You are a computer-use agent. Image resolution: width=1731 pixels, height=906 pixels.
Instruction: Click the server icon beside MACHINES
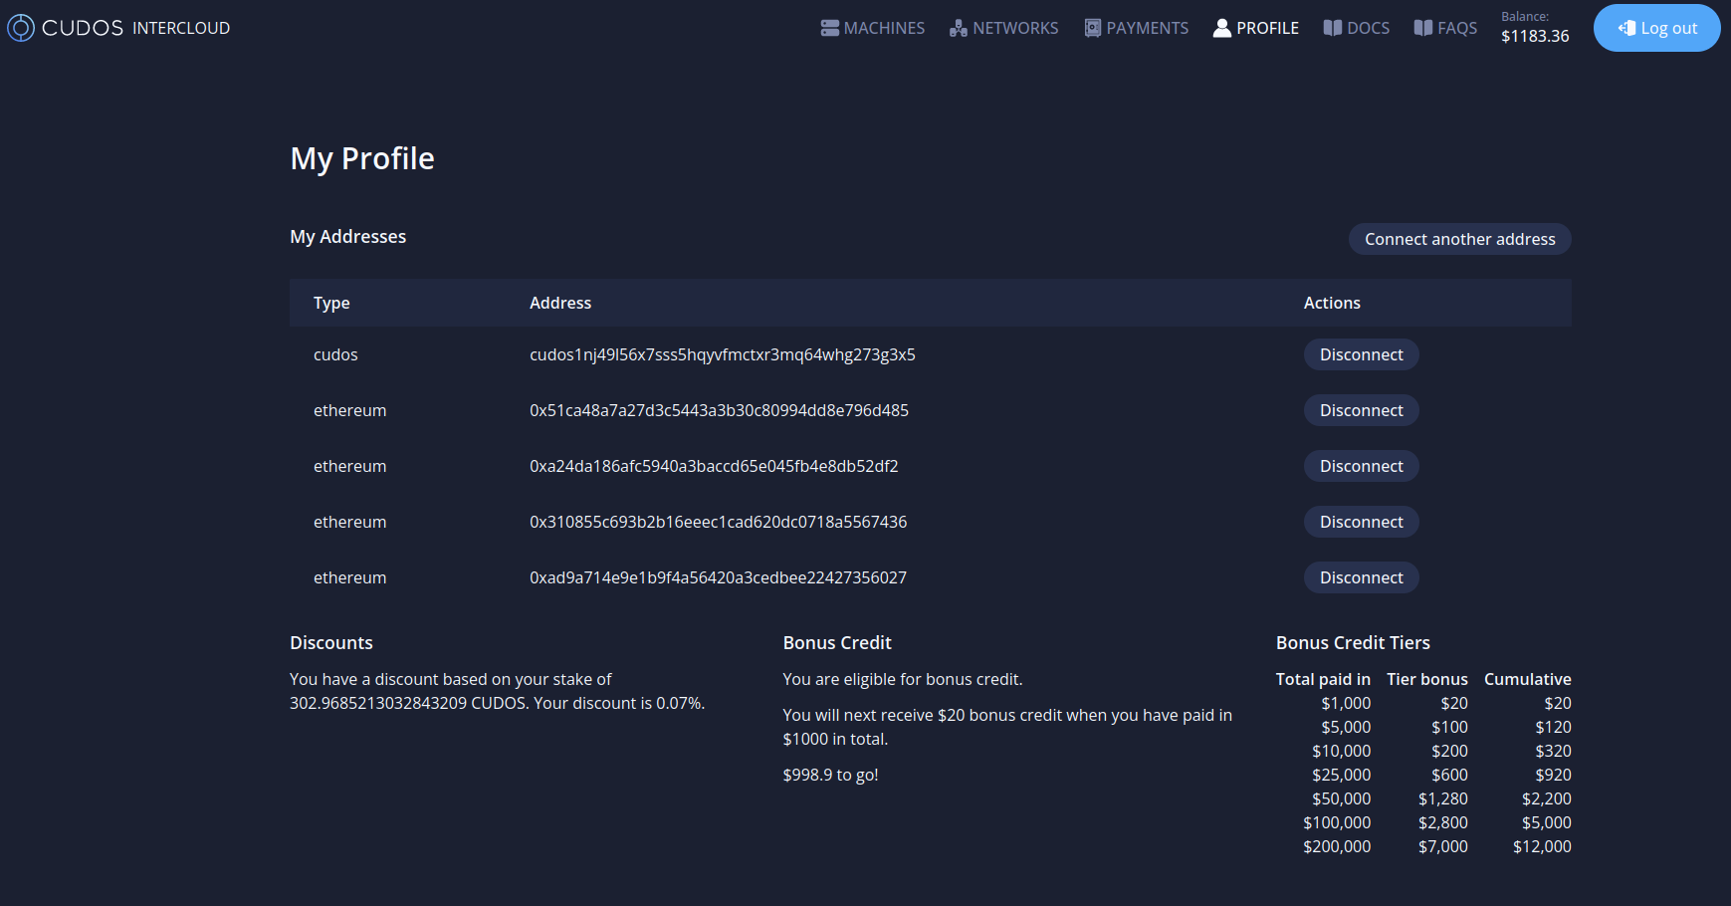[x=830, y=28]
